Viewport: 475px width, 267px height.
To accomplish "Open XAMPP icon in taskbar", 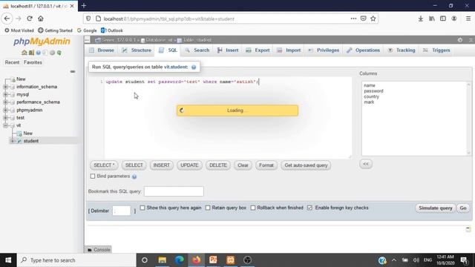I will [x=230, y=260].
